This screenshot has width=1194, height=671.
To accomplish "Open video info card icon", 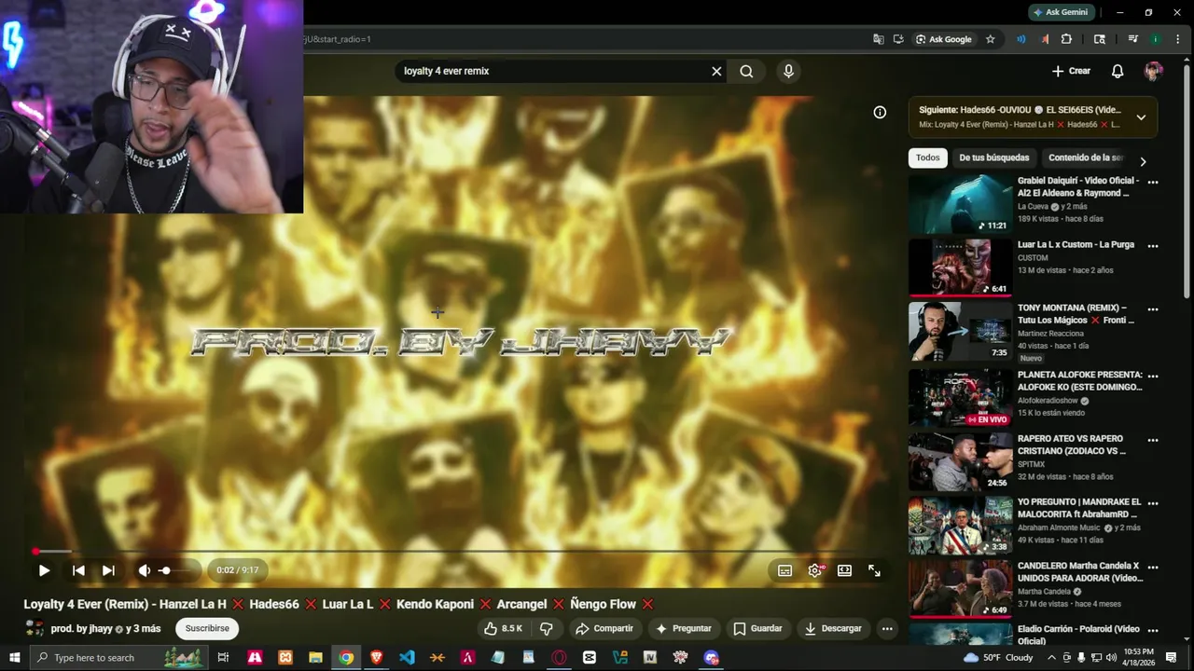I will point(880,112).
